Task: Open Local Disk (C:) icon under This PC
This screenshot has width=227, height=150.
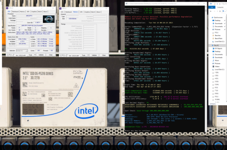Action: [213, 69]
